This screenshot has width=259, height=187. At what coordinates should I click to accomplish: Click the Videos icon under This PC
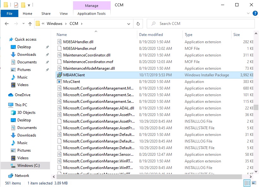(13, 158)
